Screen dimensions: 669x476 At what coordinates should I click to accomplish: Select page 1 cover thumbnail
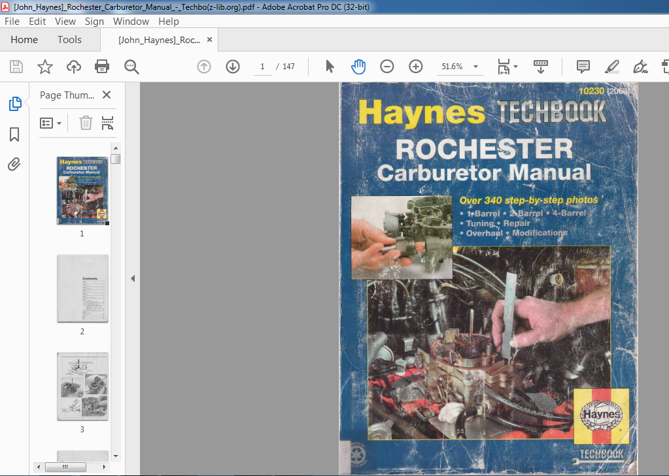click(82, 190)
